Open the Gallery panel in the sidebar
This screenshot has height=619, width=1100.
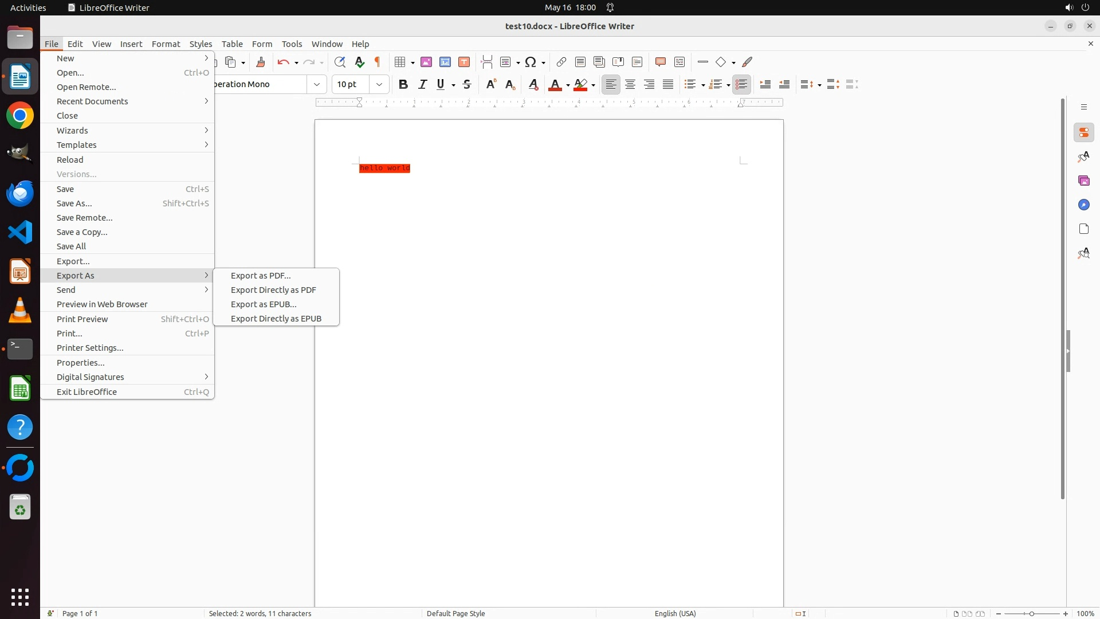(x=1083, y=181)
